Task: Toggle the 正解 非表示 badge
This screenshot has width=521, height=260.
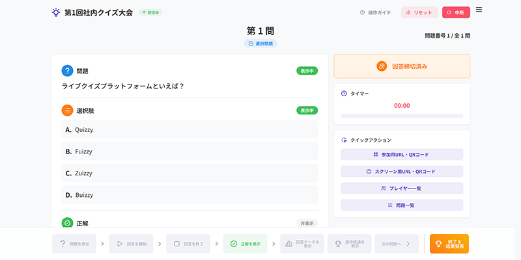Action: tap(307, 223)
